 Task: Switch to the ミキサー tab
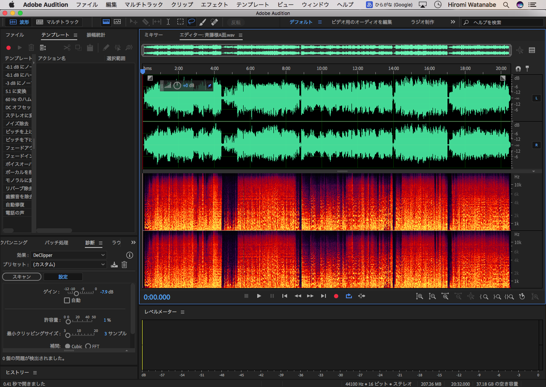pos(154,35)
